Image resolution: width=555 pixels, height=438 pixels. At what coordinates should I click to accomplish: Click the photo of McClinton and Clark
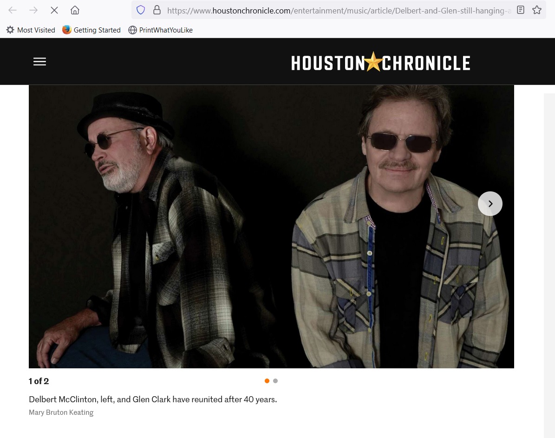271,226
